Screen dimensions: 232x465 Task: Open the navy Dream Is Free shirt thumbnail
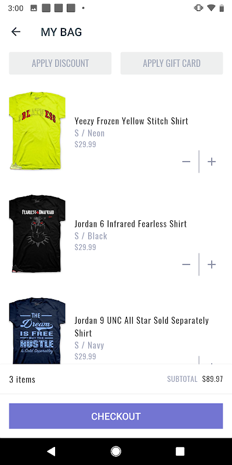click(37, 331)
